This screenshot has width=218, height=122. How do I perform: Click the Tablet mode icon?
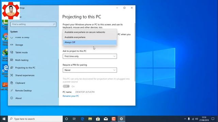[x=12, y=52]
